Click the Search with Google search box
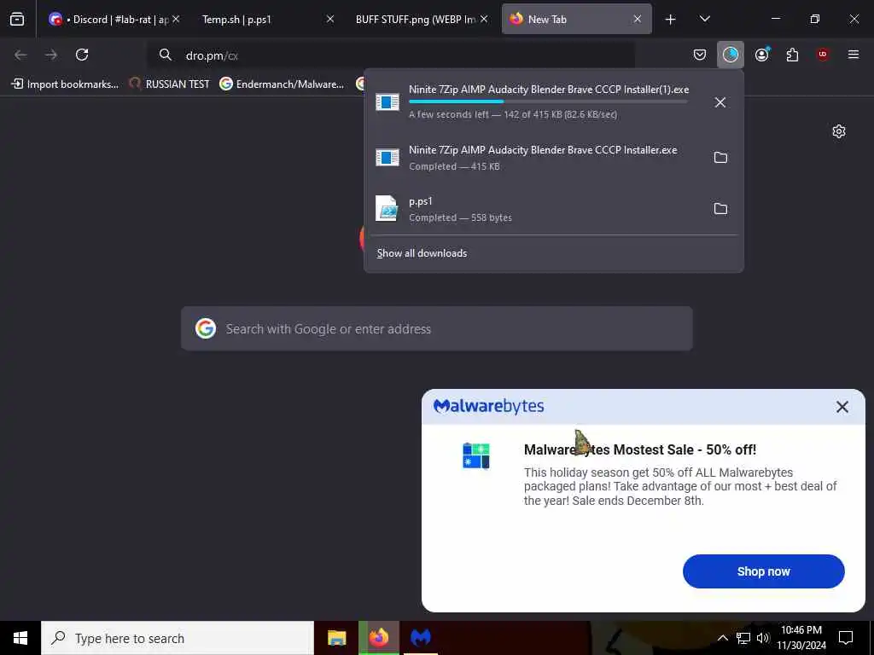The image size is (874, 655). pyautogui.click(x=437, y=328)
